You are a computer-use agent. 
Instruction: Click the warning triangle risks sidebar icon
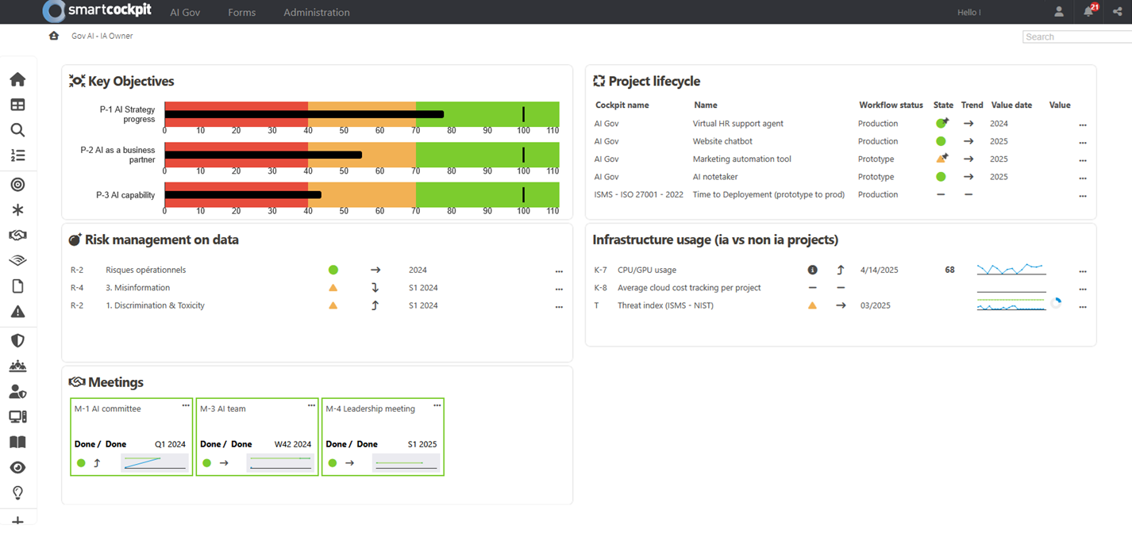(17, 312)
